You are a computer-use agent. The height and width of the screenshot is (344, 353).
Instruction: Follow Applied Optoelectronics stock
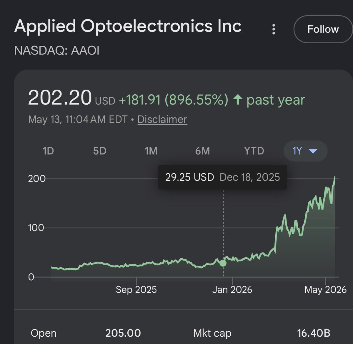pos(323,29)
